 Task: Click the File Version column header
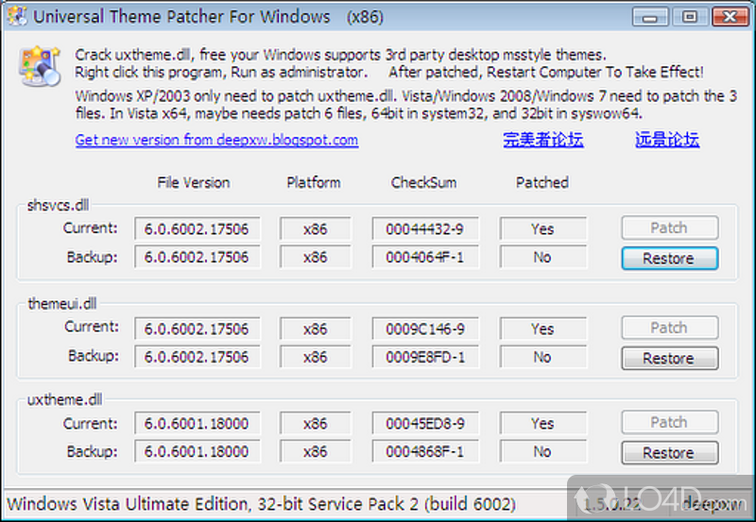click(x=194, y=182)
